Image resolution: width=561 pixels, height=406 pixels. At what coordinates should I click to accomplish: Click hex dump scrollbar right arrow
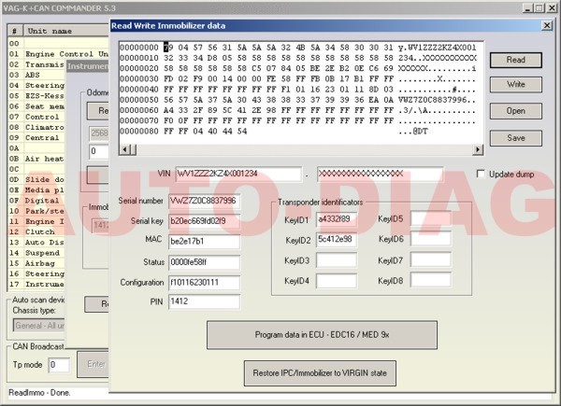point(477,149)
